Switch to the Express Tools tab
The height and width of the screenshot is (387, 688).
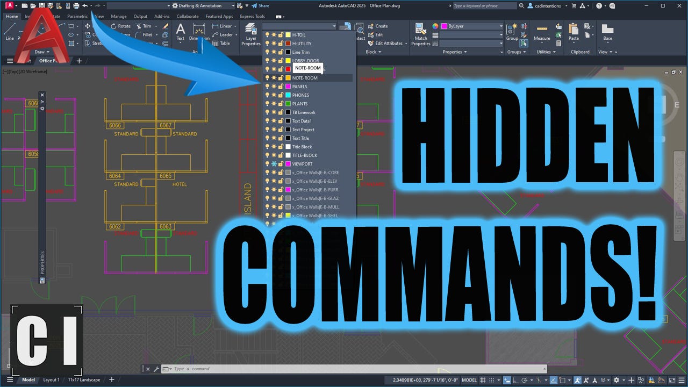point(252,17)
